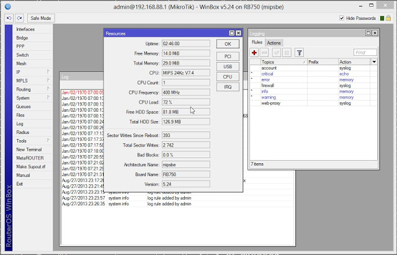Image resolution: width=397 pixels, height=255 pixels.
Task: Select log entry at Aug/27/2013 23:26:35
Action: pyautogui.click(x=177, y=204)
